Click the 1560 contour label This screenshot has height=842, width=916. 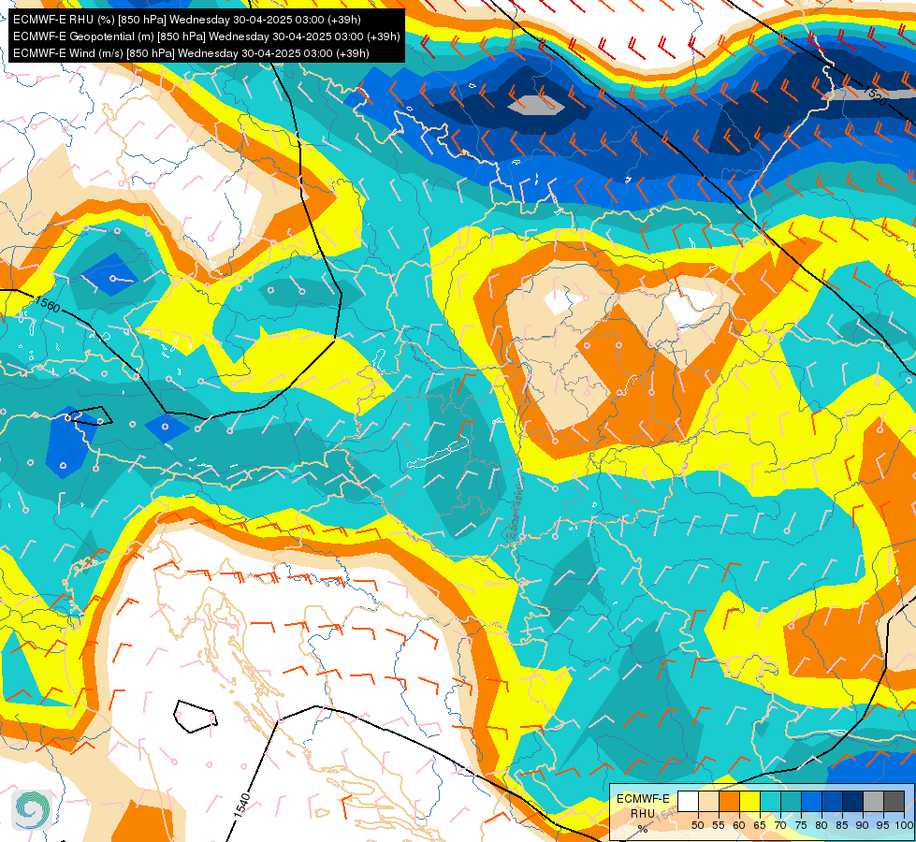coord(47,304)
